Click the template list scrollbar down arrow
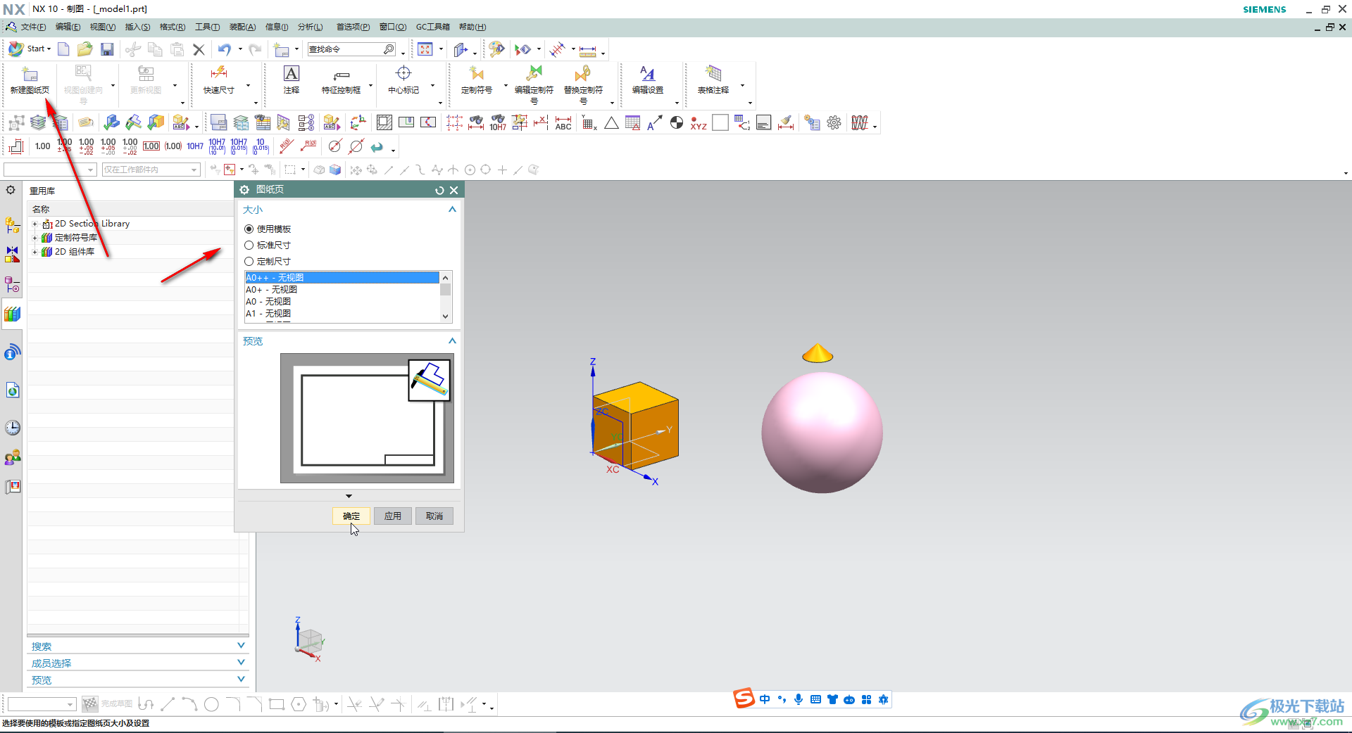Screen dimensions: 1352x733 click(445, 317)
